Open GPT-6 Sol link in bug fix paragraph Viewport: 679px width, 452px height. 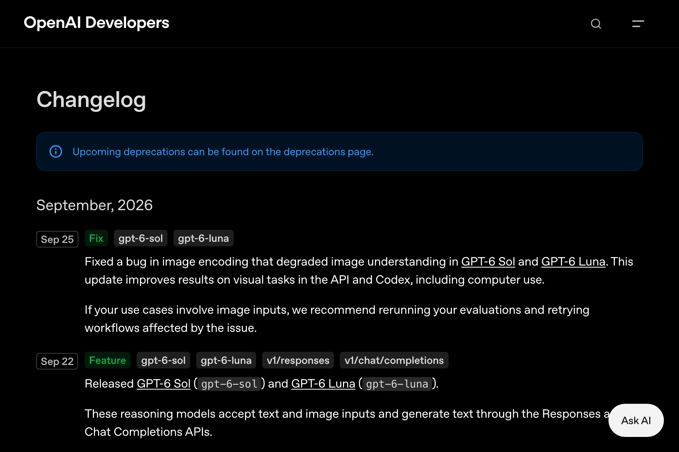coord(488,261)
